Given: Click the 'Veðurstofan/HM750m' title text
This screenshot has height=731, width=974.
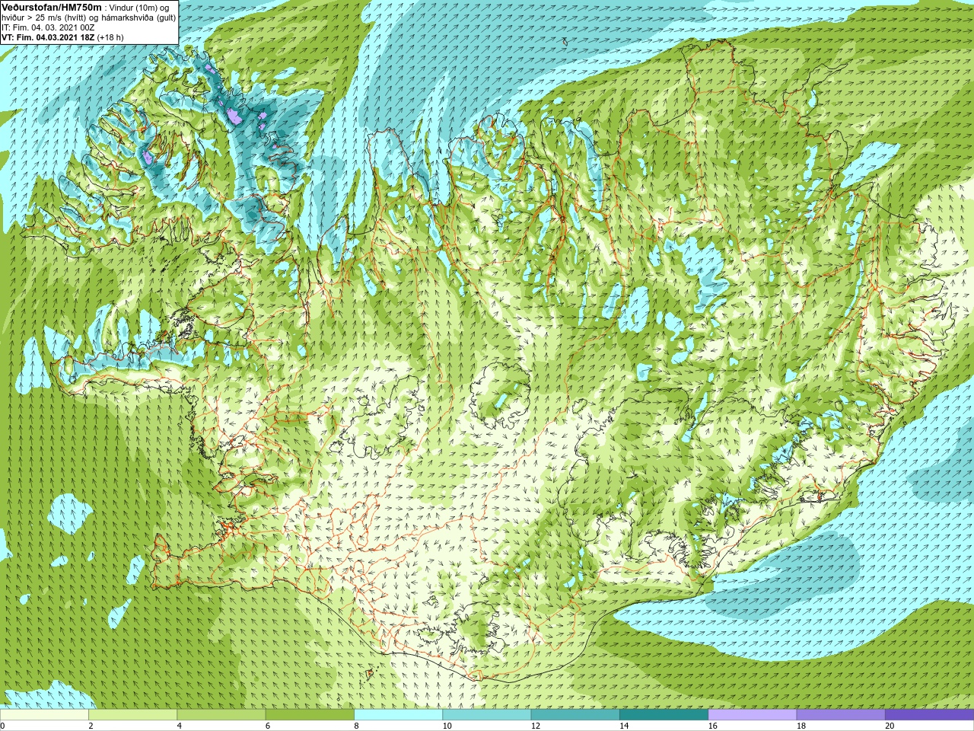Looking at the screenshot, I should point(51,7).
